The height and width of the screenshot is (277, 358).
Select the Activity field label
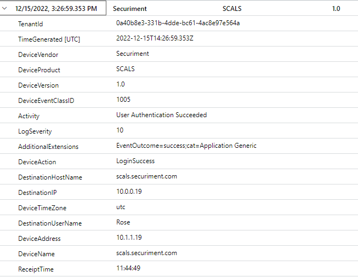[x=29, y=116]
